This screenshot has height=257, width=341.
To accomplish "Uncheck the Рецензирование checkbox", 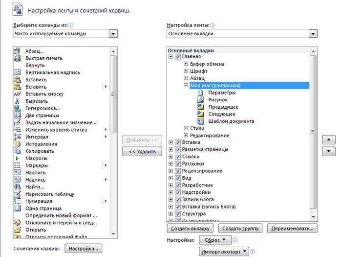I will tap(178, 171).
